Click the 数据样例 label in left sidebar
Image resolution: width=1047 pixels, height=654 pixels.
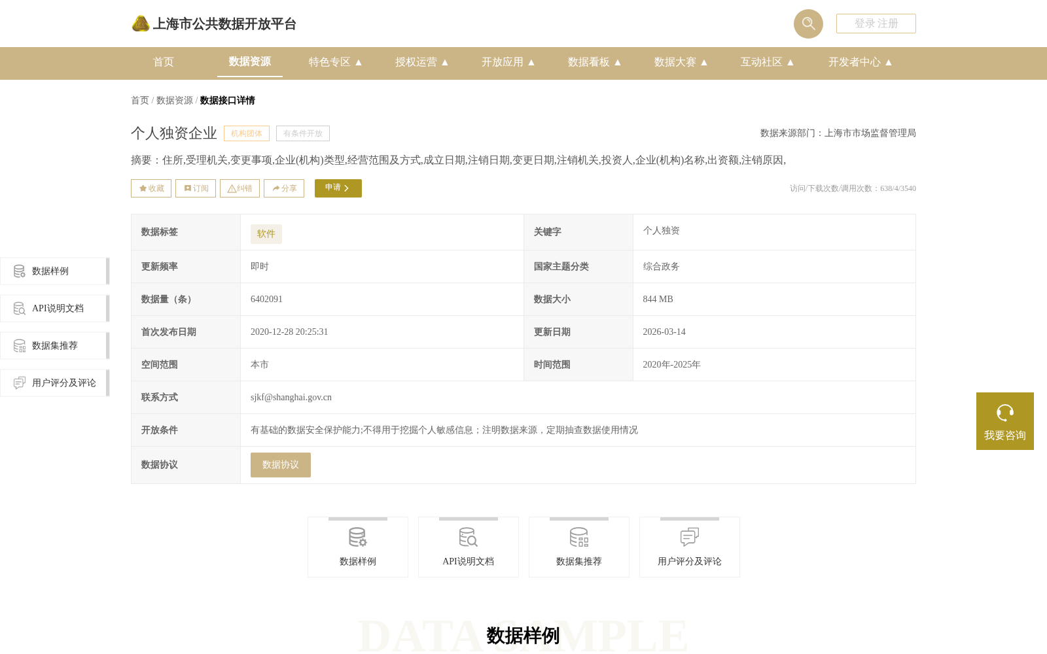coord(50,271)
